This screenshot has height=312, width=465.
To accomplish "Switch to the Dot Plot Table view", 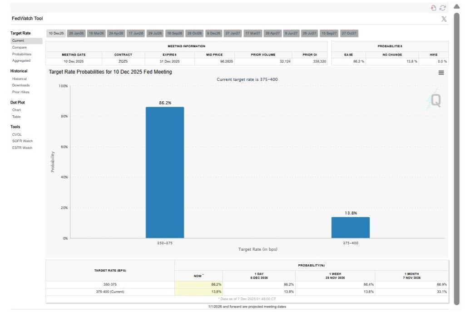I will 16,117.
